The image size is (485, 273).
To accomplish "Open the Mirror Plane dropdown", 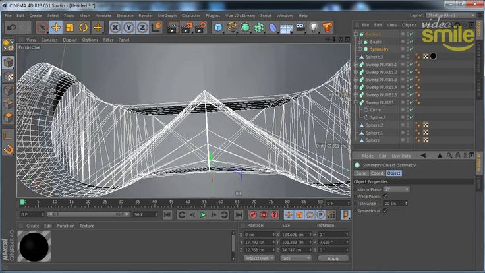I will click(396, 189).
